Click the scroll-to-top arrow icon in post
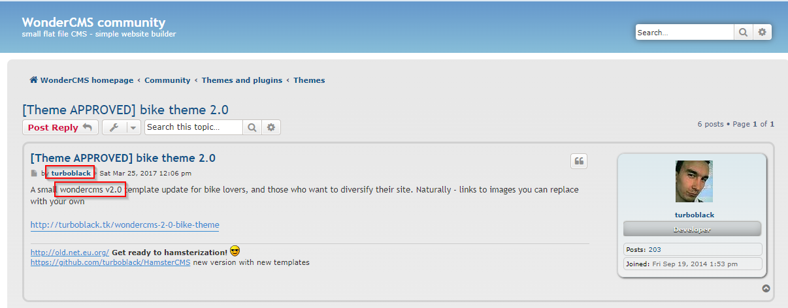Image resolution: width=788 pixels, height=308 pixels. (x=766, y=288)
